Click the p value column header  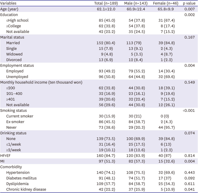189,3
